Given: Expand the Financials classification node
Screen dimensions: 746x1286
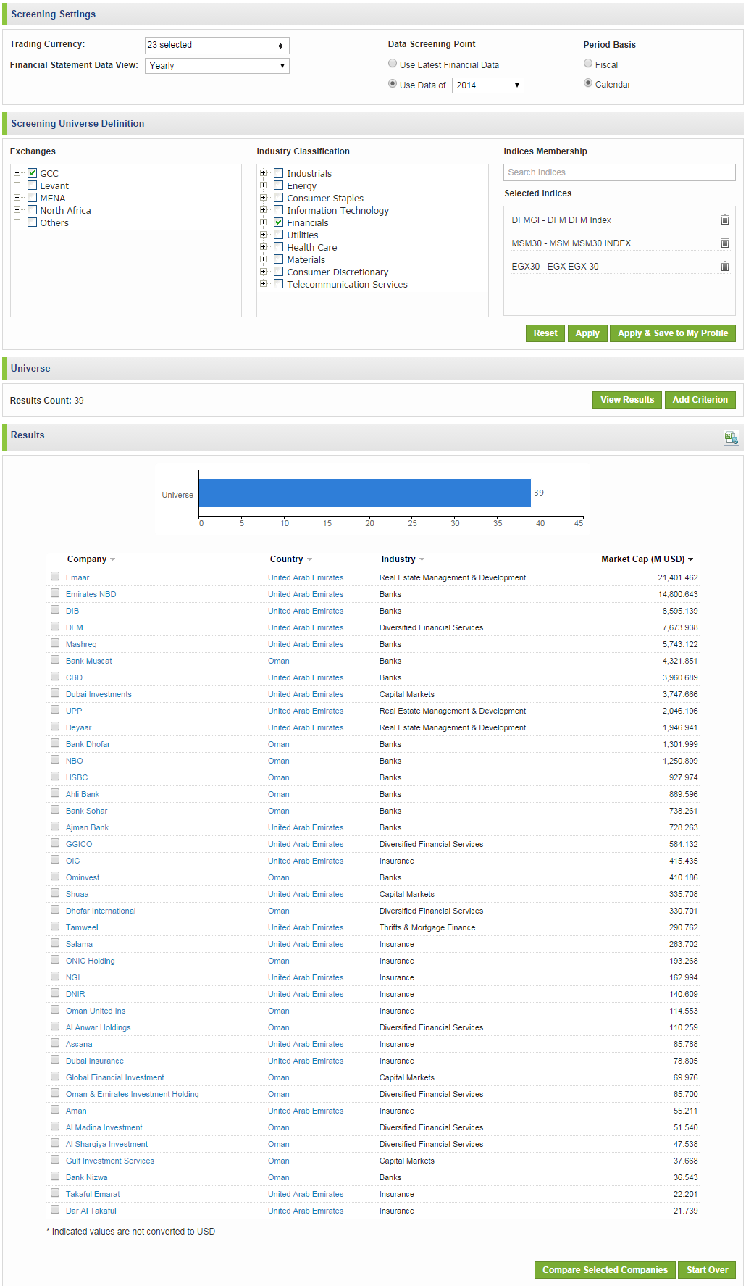Looking at the screenshot, I should coord(264,222).
